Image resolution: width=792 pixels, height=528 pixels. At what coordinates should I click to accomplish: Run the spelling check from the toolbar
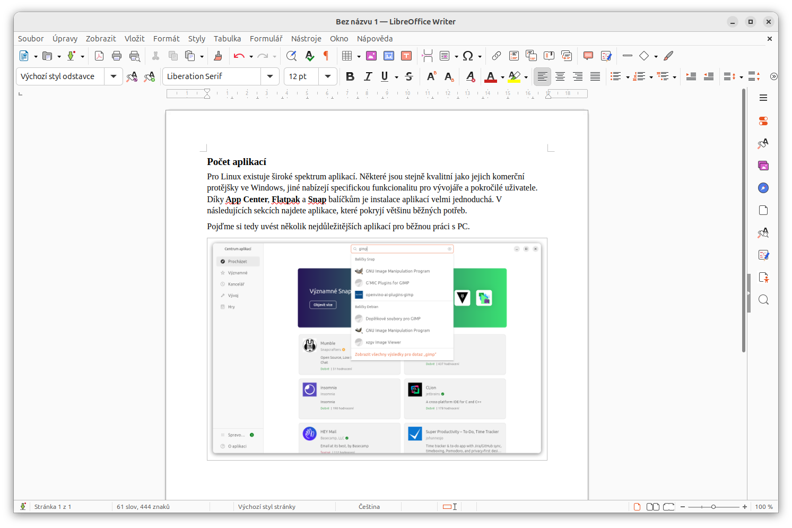pos(309,56)
